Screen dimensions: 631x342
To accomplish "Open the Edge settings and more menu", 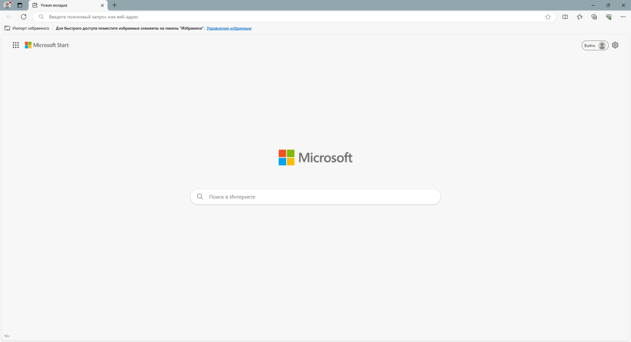I will [624, 17].
